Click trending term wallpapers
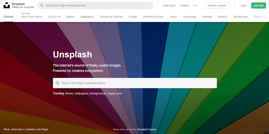The width and height of the screenshot is (269, 134). (x=81, y=94)
